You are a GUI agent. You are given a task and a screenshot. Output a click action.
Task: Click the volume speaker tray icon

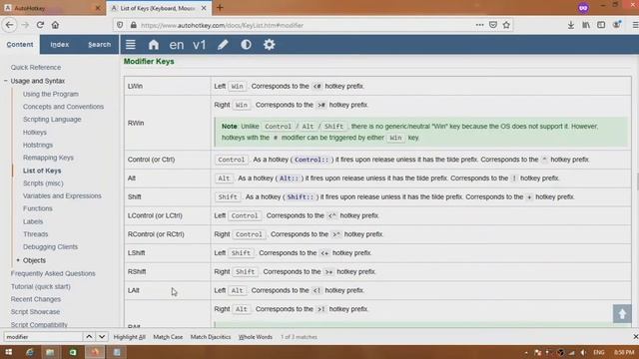coord(583,352)
